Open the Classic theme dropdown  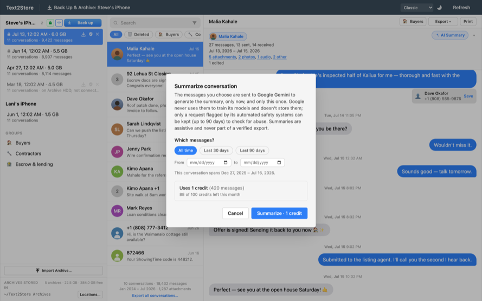click(416, 8)
